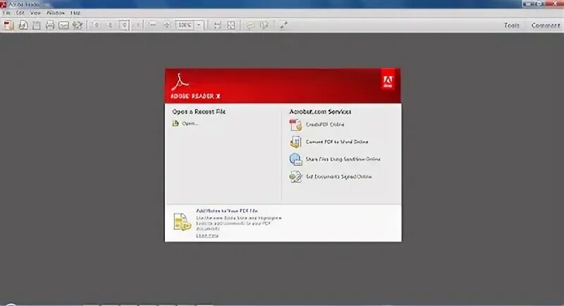The height and width of the screenshot is (306, 564).
Task: Click the Adobe Reader X title logo
Action: [x=195, y=96]
